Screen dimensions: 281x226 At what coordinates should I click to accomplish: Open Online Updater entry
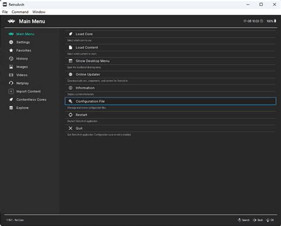tap(170, 74)
